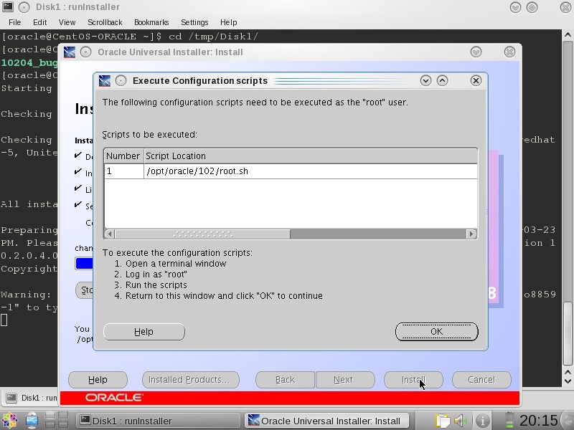
Task: Minimize the Disk1 runInstaller terminal window
Action: [515, 7]
